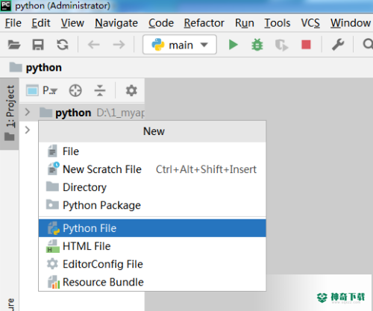
Task: Choose Resource Bundle option
Action: 152,282
